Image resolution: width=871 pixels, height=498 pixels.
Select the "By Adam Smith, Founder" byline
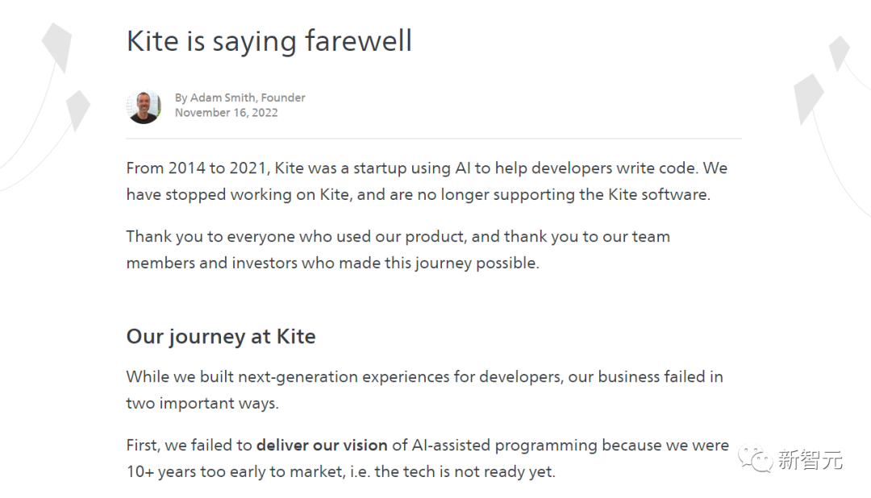(240, 98)
